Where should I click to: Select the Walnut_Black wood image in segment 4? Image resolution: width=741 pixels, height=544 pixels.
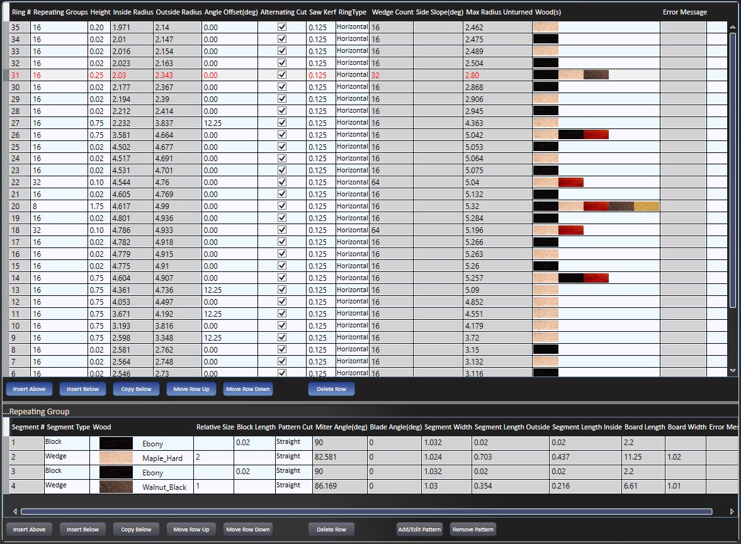tap(116, 487)
